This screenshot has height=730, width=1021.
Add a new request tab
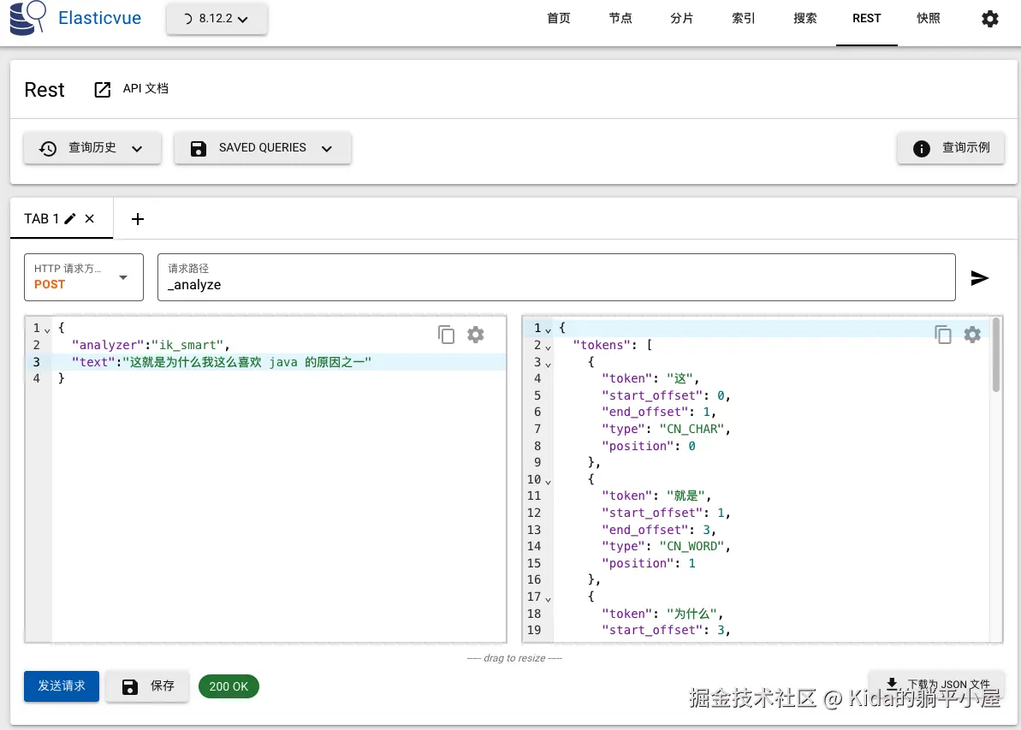click(x=138, y=219)
